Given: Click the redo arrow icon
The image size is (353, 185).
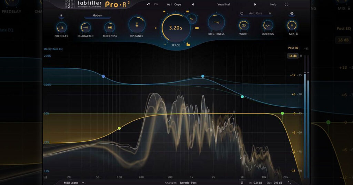Looking at the screenshot, I should 156,4.
